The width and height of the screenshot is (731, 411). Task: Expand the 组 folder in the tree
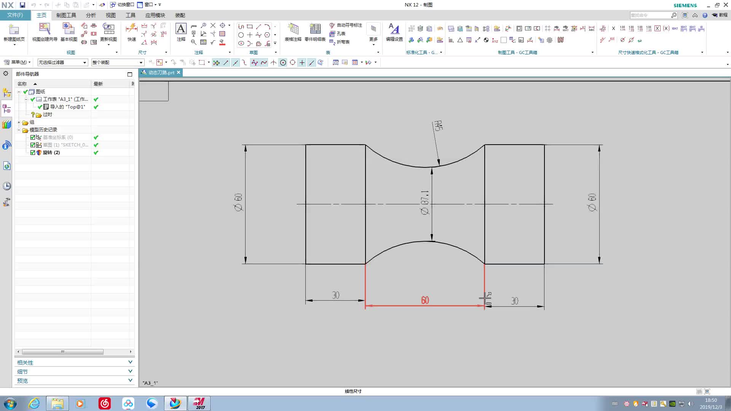[19, 122]
